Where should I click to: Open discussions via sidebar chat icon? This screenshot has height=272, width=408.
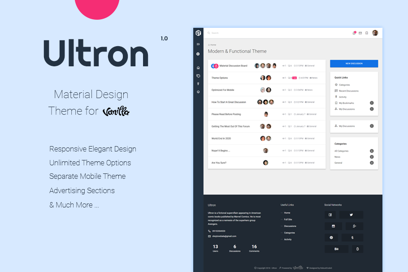pyautogui.click(x=198, y=76)
